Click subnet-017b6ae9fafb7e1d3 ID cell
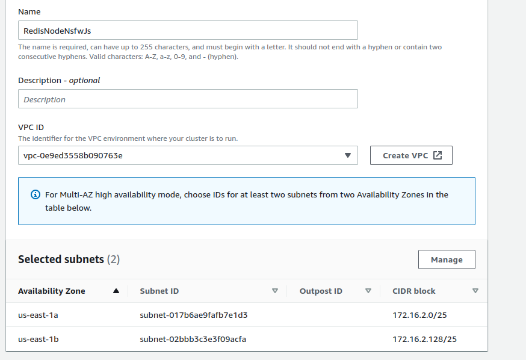Image resolution: width=526 pixels, height=360 pixels. tap(194, 315)
